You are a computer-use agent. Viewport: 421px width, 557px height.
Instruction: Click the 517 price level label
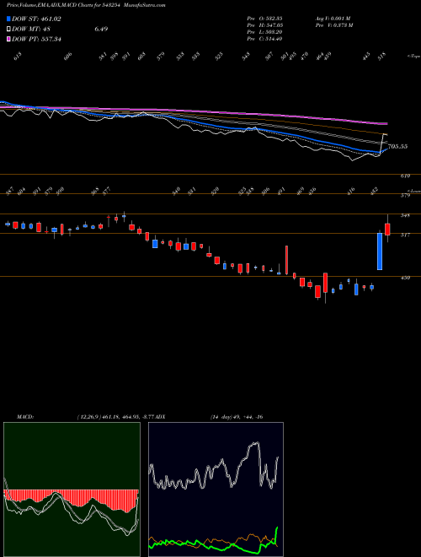click(x=405, y=235)
